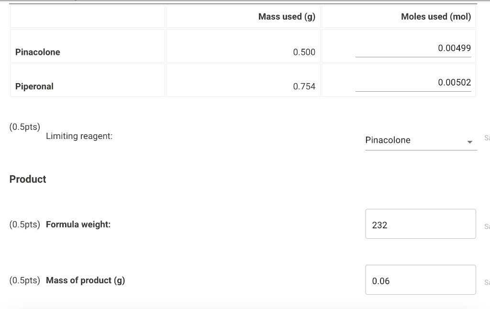Click the Mass of product input box
The width and height of the screenshot is (490, 309).
pos(420,280)
